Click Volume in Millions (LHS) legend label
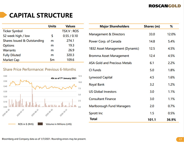184x143 pixels. (59, 124)
